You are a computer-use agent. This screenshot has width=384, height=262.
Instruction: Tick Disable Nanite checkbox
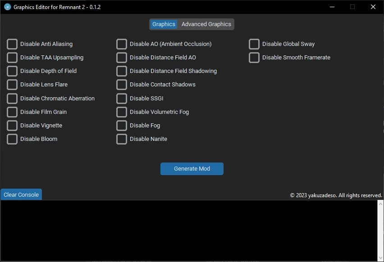(122, 139)
